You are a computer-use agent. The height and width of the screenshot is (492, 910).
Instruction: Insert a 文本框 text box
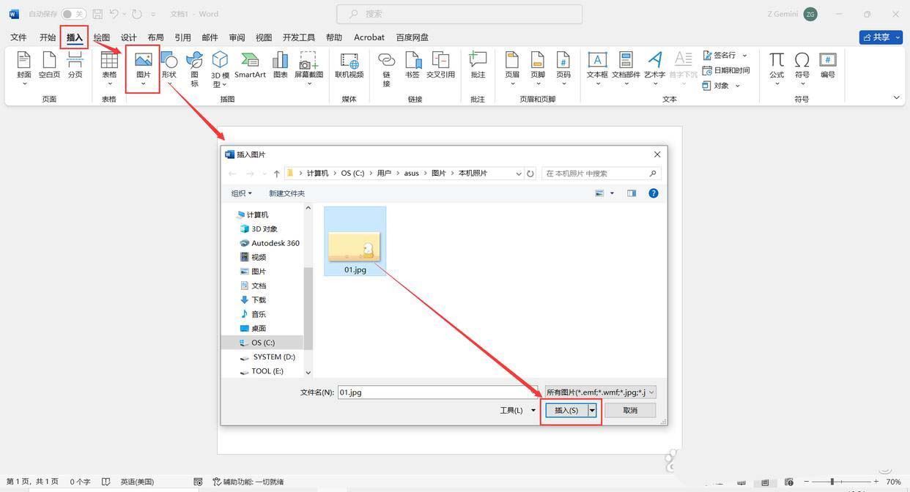tap(597, 64)
